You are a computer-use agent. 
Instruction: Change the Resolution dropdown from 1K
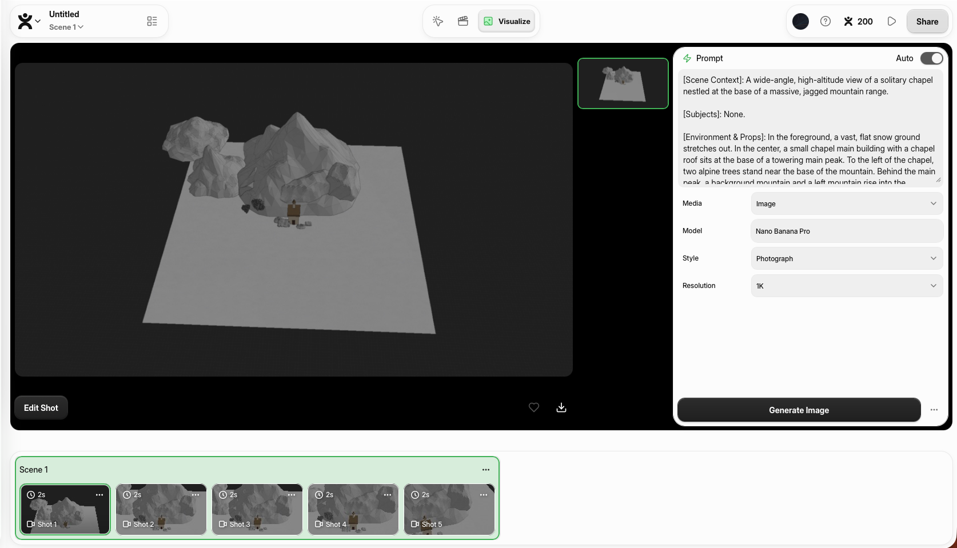point(846,286)
